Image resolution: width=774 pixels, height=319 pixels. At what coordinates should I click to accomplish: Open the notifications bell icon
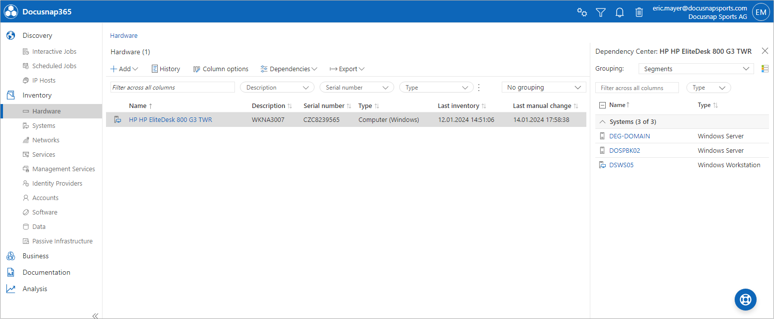pyautogui.click(x=620, y=12)
